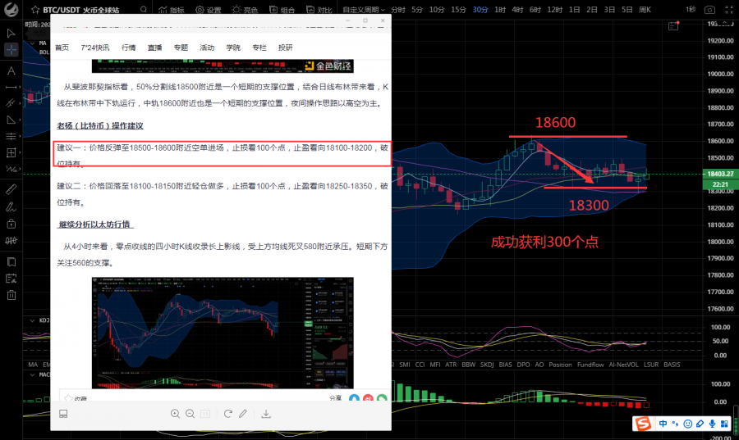
Task: Open symbol search magnifier icon
Action: coord(143,9)
